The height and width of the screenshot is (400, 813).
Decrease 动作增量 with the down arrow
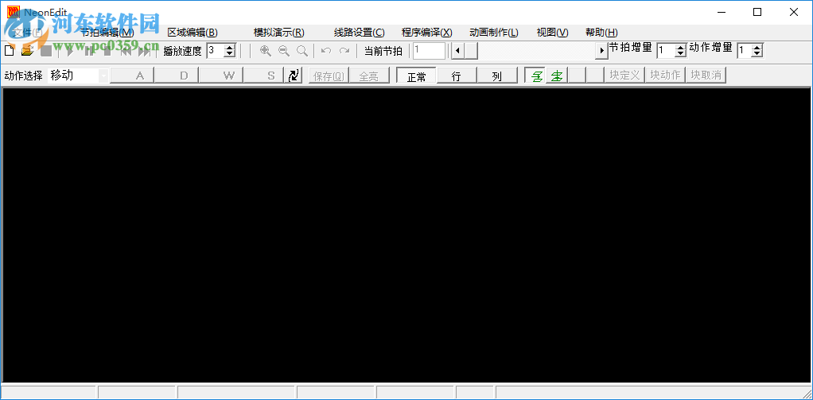pyautogui.click(x=757, y=54)
